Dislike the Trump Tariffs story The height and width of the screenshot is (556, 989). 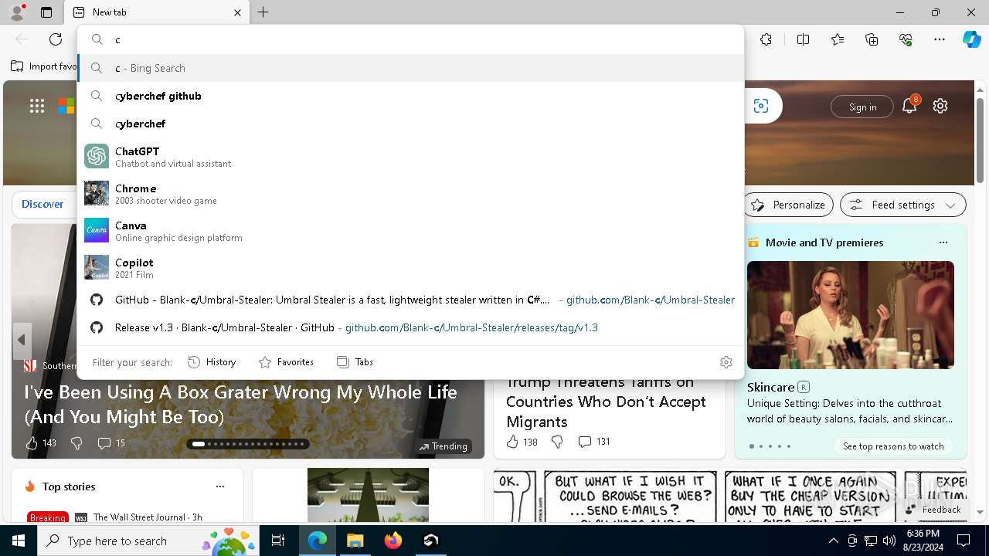[x=557, y=442]
